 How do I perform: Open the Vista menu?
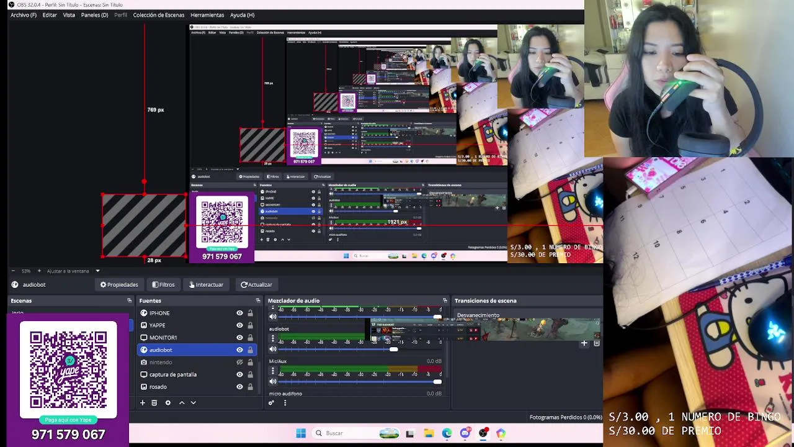(69, 15)
